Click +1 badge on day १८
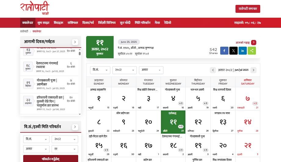281x162 pixels. [x=181, y=150]
